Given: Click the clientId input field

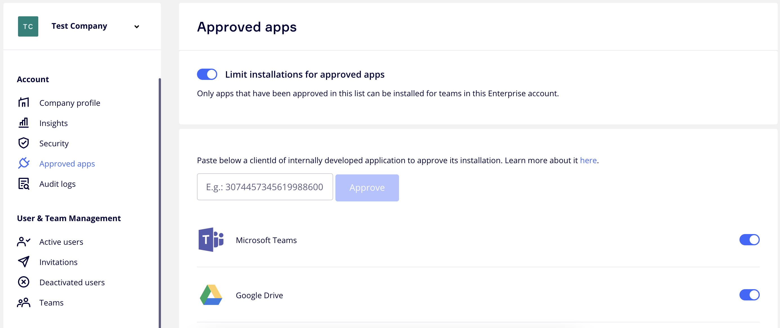Looking at the screenshot, I should (x=265, y=187).
